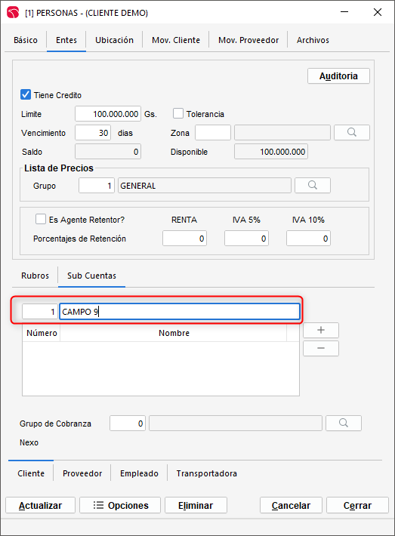This screenshot has width=395, height=536.
Task: Search price list Grupo with magnifier
Action: pos(313,185)
